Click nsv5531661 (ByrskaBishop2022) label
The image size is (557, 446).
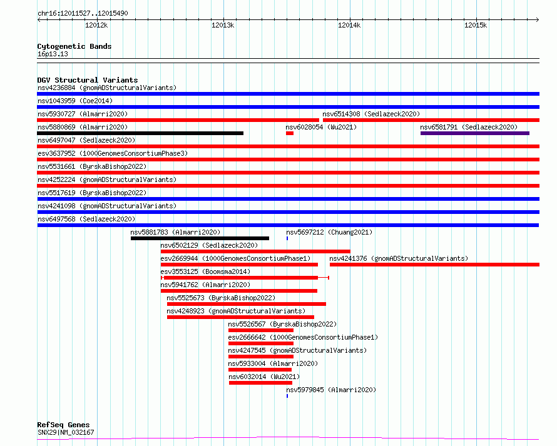[92, 166]
